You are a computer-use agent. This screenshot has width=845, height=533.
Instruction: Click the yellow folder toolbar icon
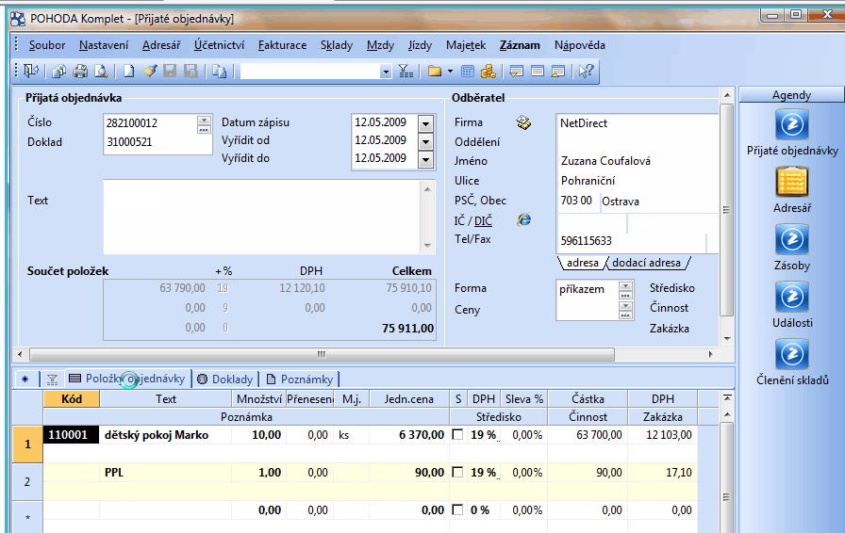(x=435, y=71)
